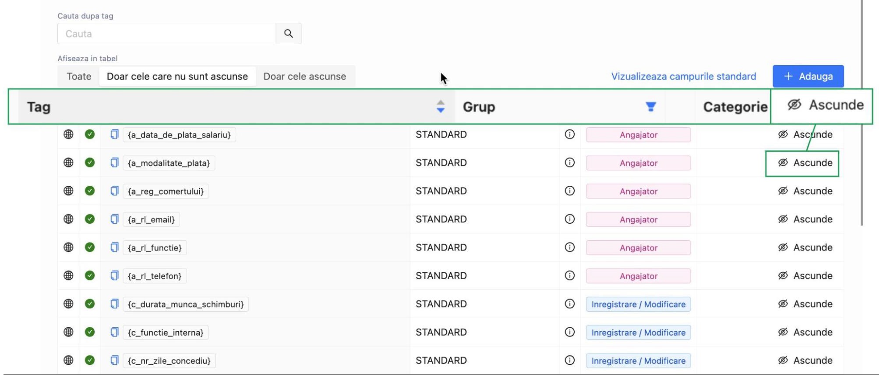The image size is (879, 375).
Task: Open info icon for a_reg_comertului row
Action: click(569, 191)
